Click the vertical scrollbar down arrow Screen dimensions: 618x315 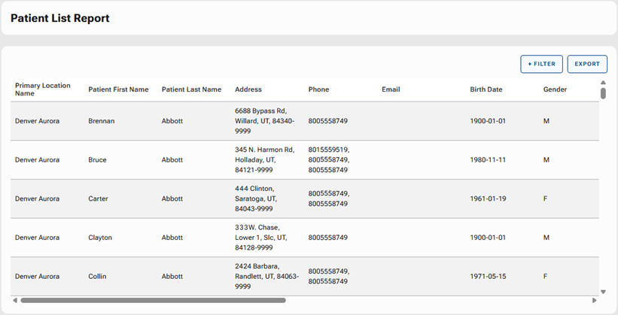(x=603, y=292)
